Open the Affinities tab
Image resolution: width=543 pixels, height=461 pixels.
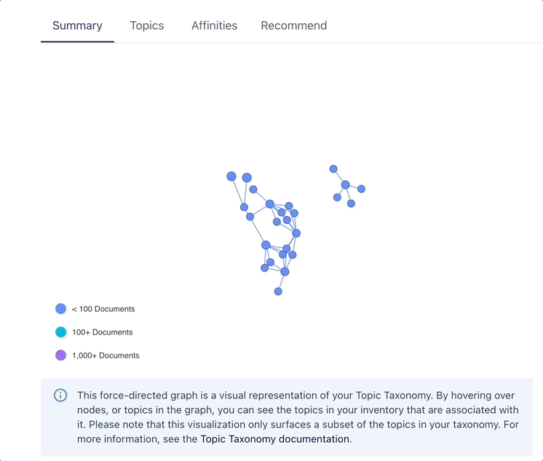point(214,25)
